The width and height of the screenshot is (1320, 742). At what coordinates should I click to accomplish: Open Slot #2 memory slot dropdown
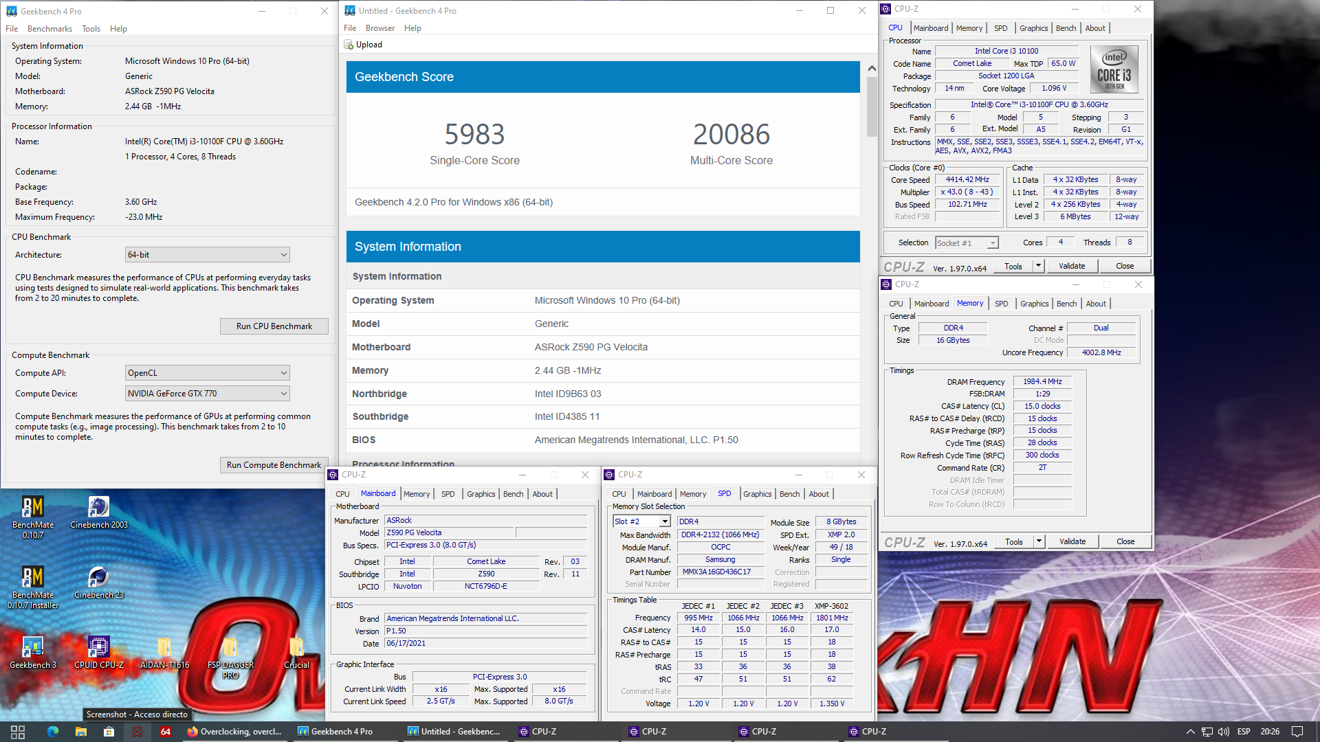641,521
